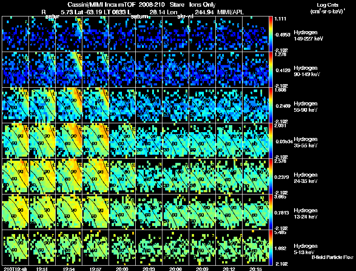Image resolution: width=356 pixels, height=271 pixels.
Task: Open the 55-90 keV image at 20:00
Action: (x=122, y=105)
